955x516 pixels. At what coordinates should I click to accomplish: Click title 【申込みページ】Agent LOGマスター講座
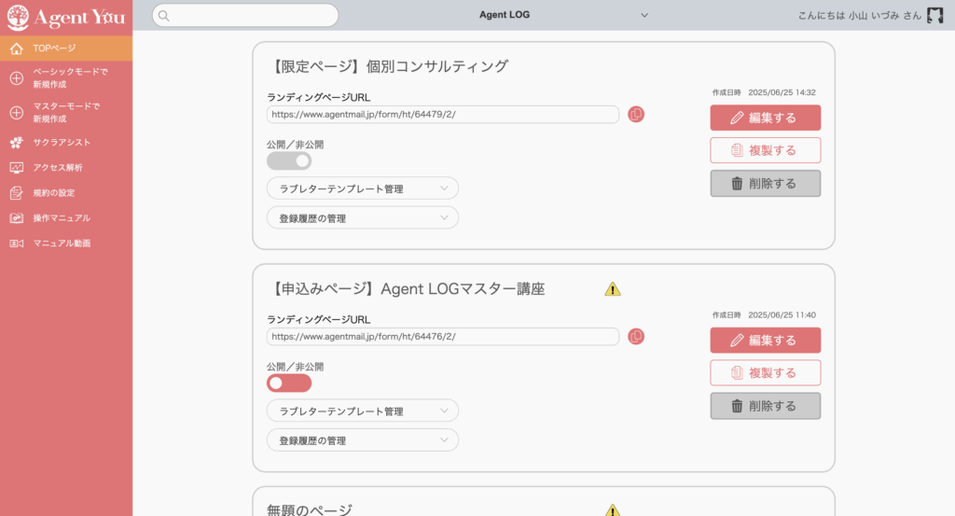coord(407,288)
